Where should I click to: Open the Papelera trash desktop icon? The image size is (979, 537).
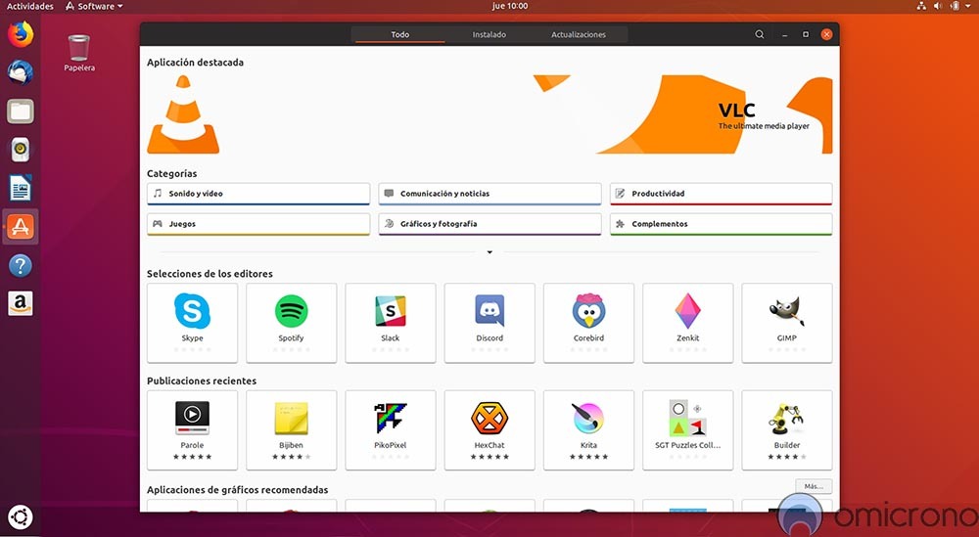point(79,53)
